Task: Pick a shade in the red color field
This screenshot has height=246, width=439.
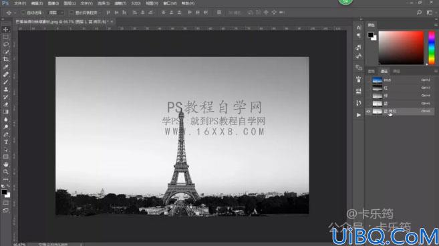Action: pos(401,47)
